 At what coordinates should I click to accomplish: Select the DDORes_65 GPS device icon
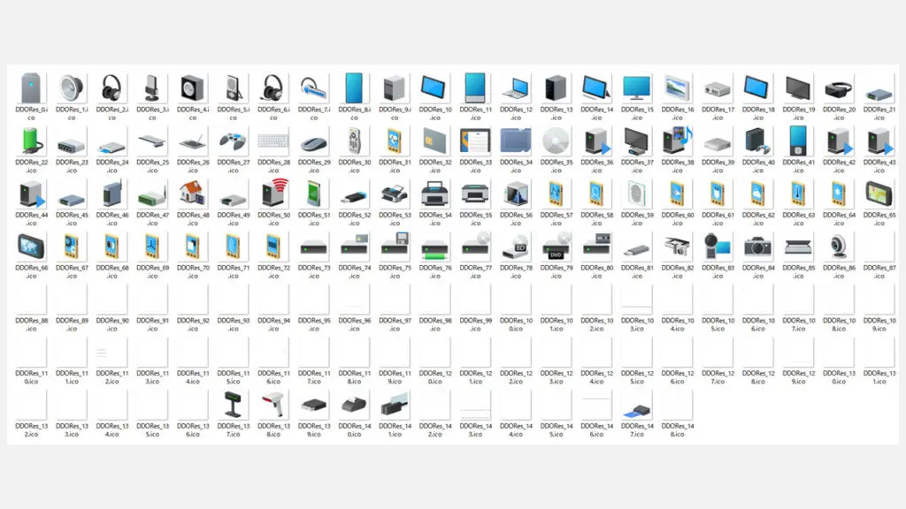pos(879,194)
